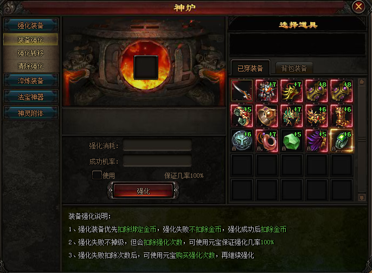Select the 清除强化 submenu item
The image size is (372, 273).
30,66
